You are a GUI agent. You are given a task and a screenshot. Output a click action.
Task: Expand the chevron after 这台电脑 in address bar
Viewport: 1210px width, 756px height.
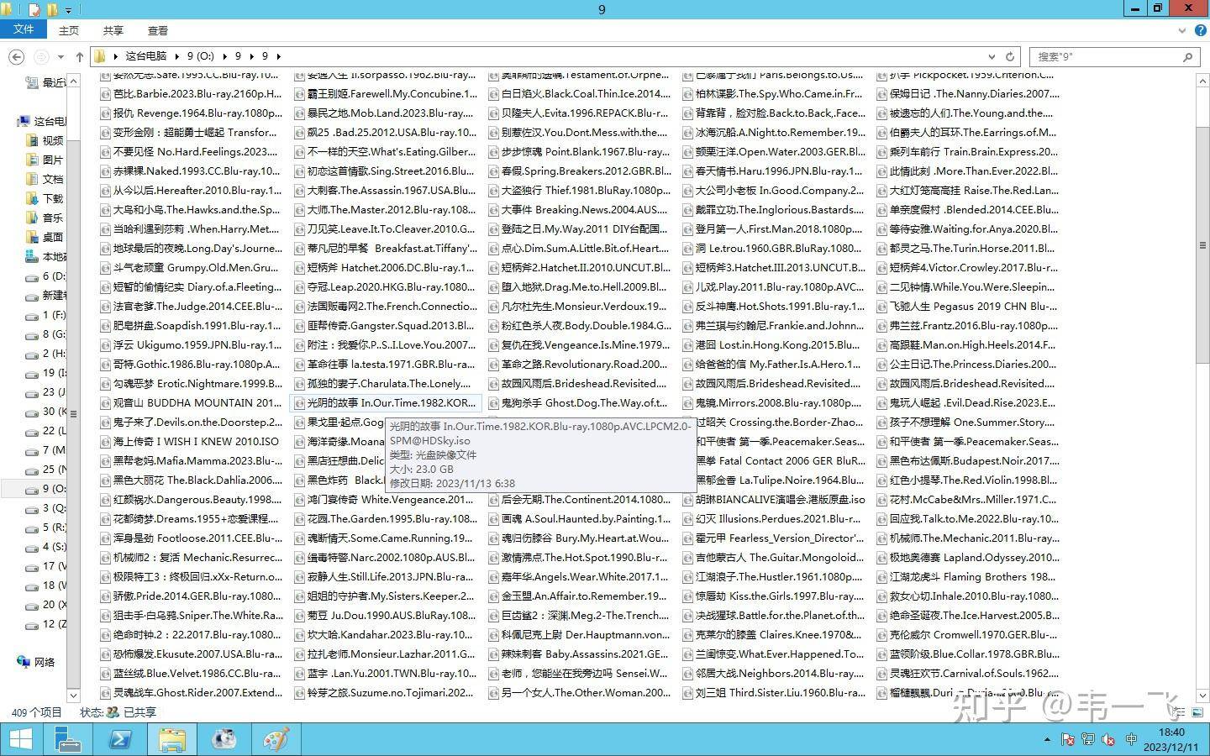tap(176, 56)
